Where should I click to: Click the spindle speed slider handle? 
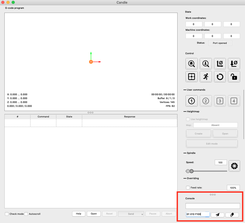click(192, 171)
